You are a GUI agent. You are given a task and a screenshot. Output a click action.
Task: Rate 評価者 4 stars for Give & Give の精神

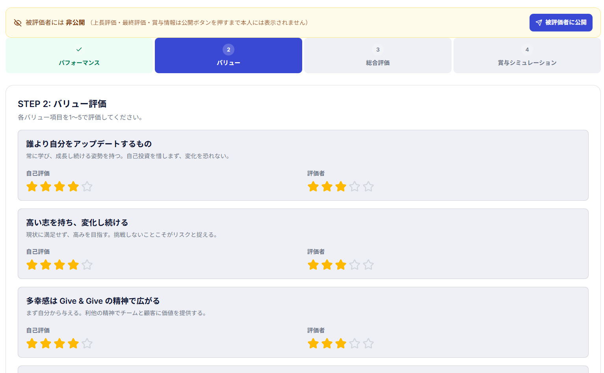coord(355,343)
